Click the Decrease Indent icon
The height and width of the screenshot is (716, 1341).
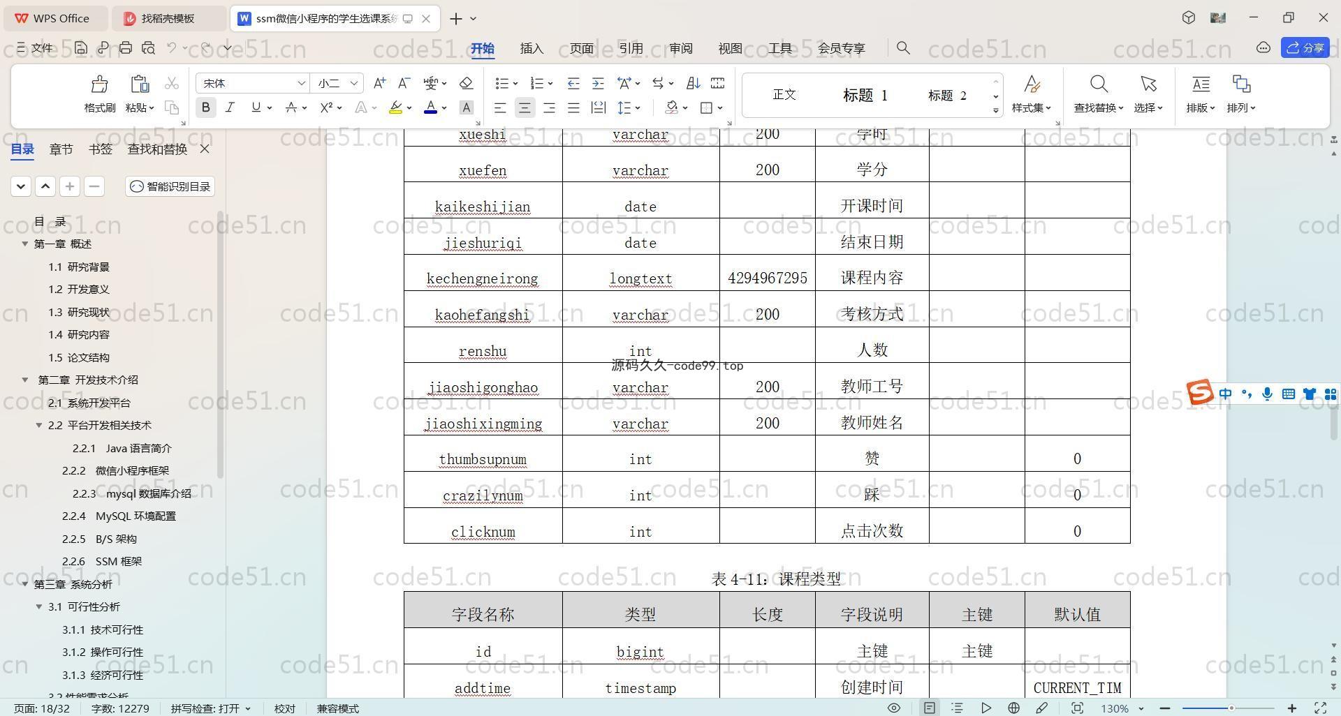[x=573, y=83]
